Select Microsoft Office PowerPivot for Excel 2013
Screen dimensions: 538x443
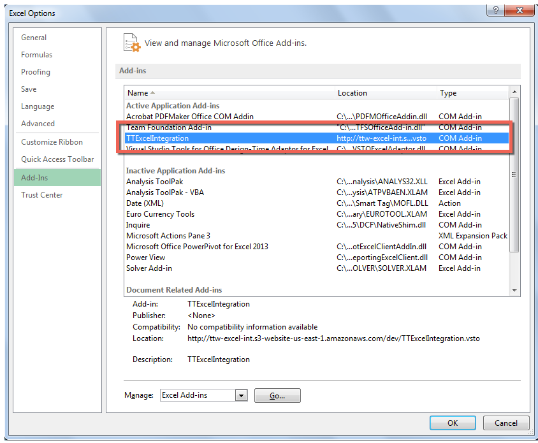[x=316, y=247]
